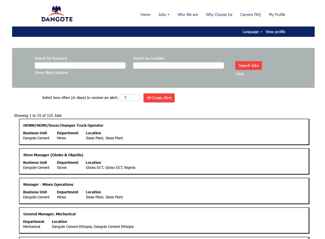Image resolution: width=325 pixels, height=239 pixels.
Task: Click 'Ibese Plant' location in Truck Operator card
Action: (x=104, y=138)
